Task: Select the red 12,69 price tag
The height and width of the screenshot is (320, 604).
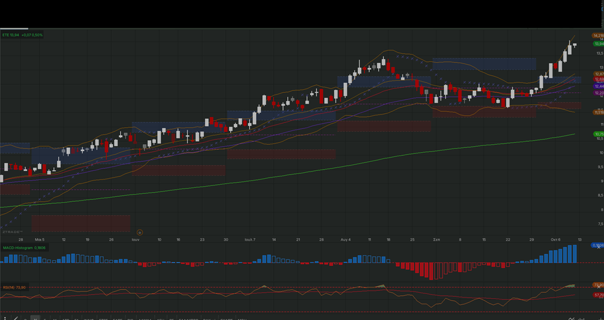Action: coord(599,79)
